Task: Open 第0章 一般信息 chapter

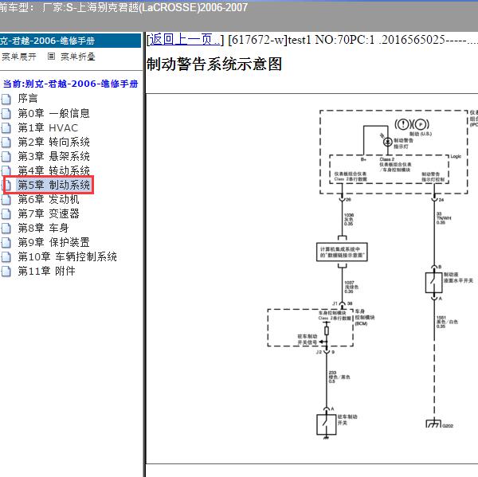Action: 53,113
